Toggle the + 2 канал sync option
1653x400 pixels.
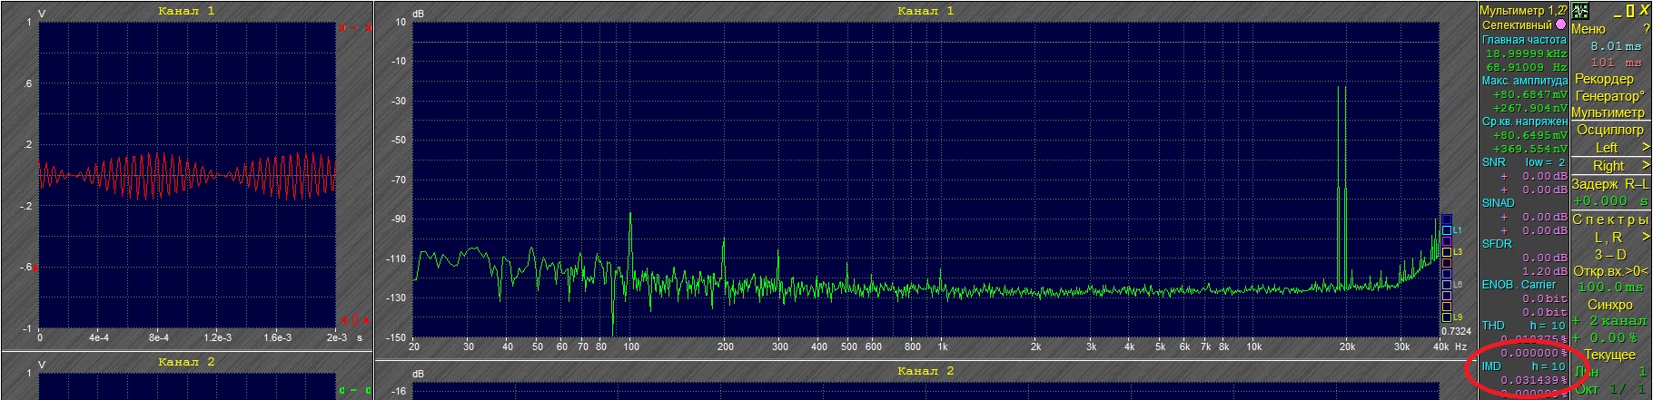(x=1610, y=321)
